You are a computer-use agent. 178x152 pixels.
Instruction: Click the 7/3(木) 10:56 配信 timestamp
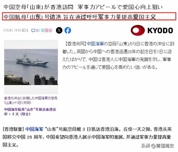16,30
